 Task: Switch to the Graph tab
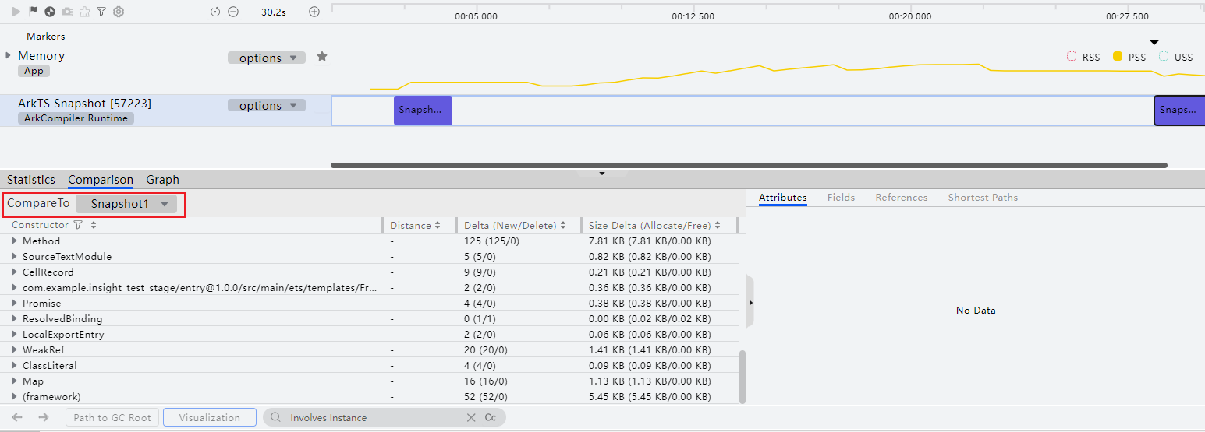point(163,180)
